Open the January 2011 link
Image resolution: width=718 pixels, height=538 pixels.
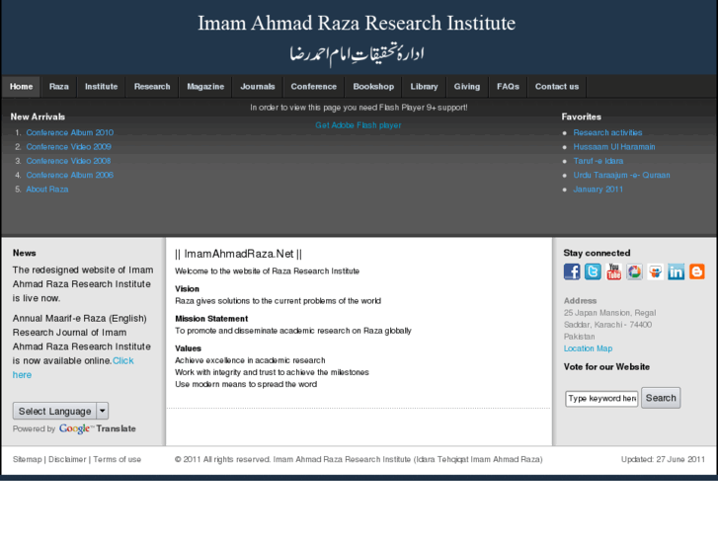pos(598,190)
